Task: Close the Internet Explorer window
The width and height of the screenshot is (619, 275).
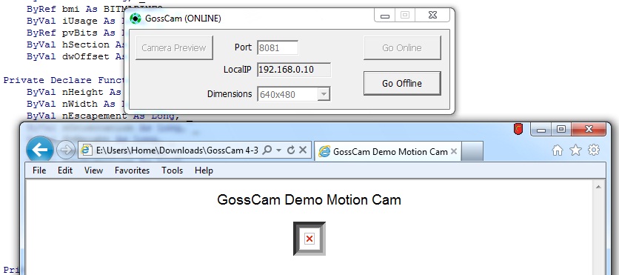Action: point(589,129)
